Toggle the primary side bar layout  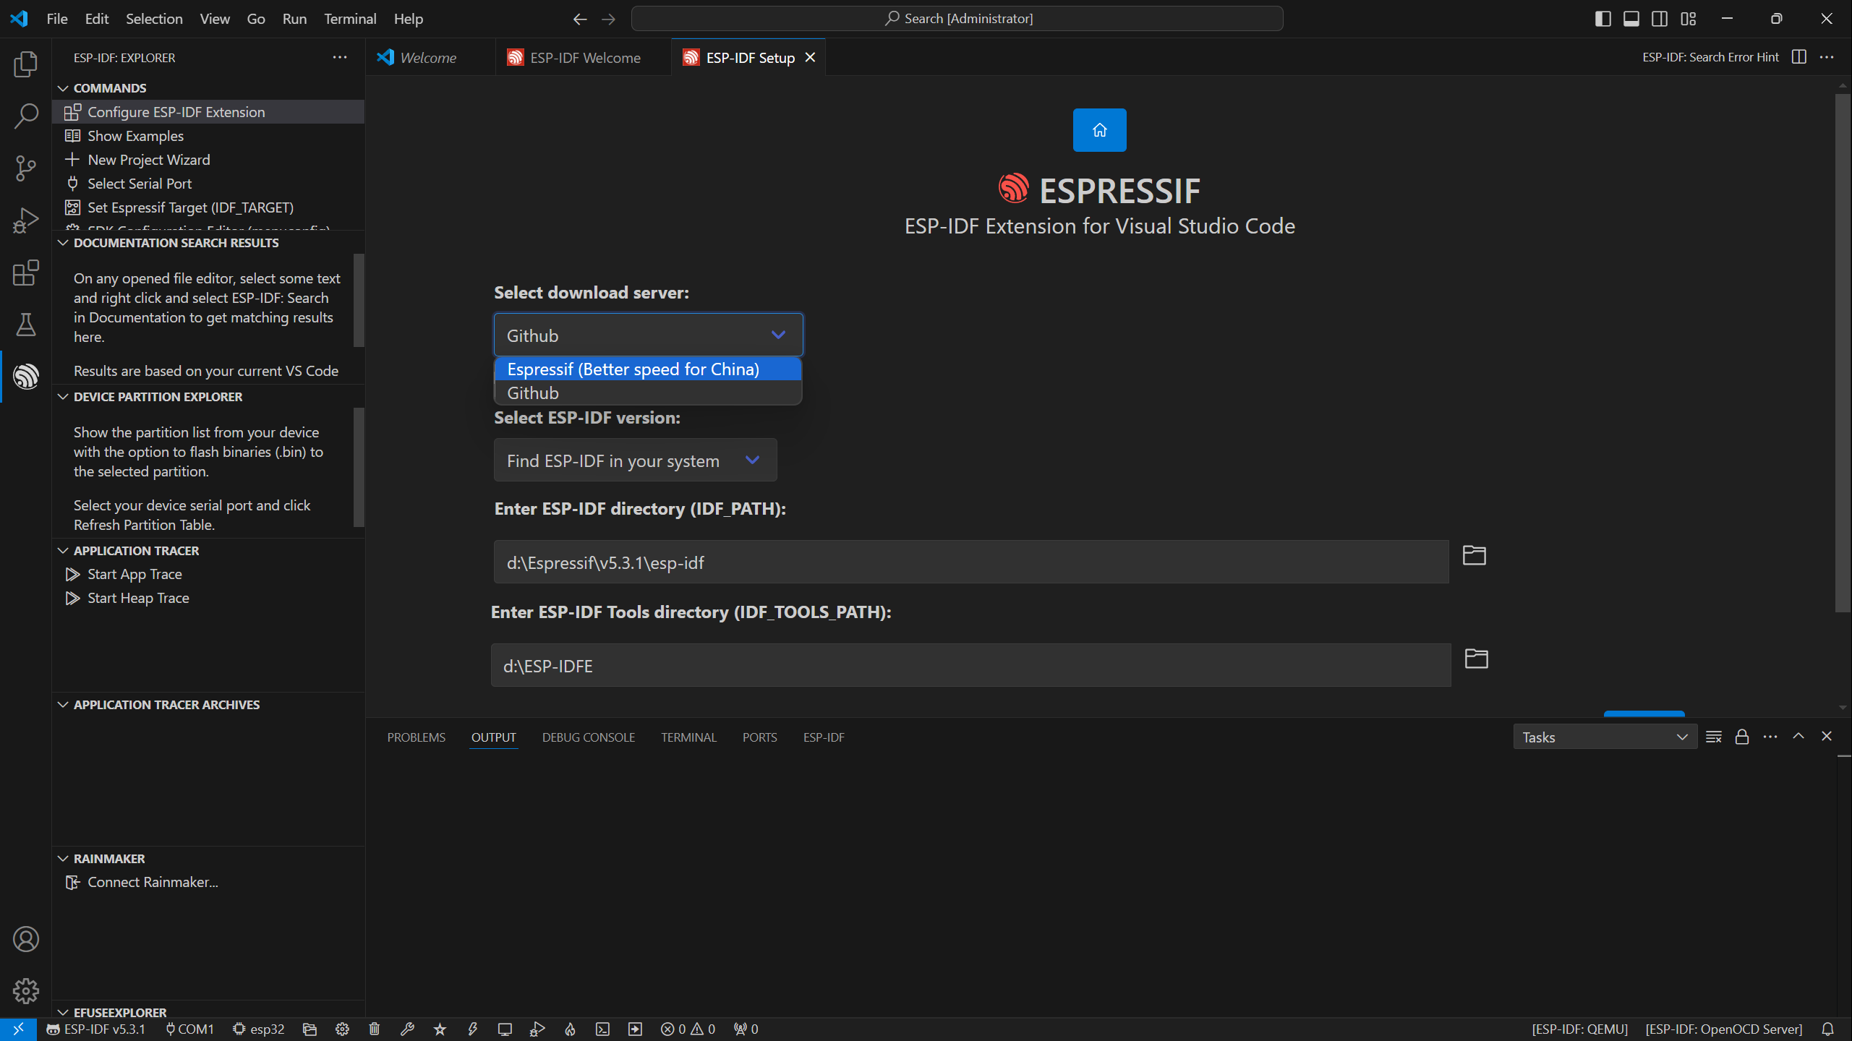point(1603,19)
